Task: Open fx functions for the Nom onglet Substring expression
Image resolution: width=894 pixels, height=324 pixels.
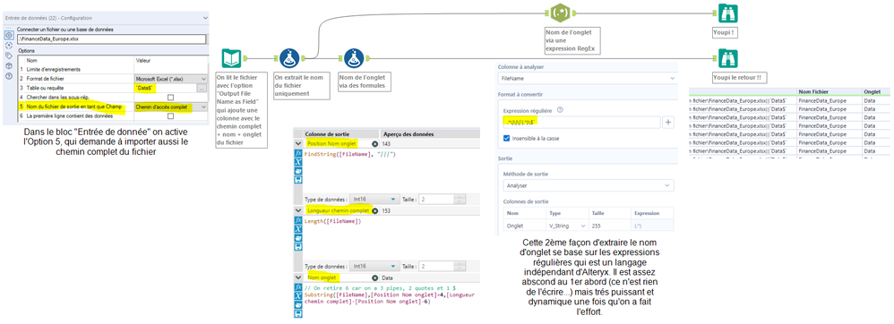Action: 298,287
